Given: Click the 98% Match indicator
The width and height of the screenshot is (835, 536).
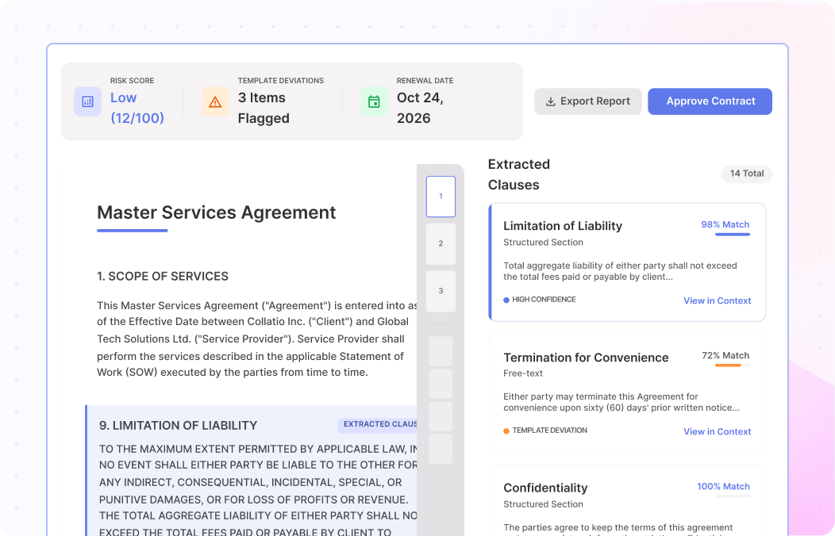Looking at the screenshot, I should (725, 224).
